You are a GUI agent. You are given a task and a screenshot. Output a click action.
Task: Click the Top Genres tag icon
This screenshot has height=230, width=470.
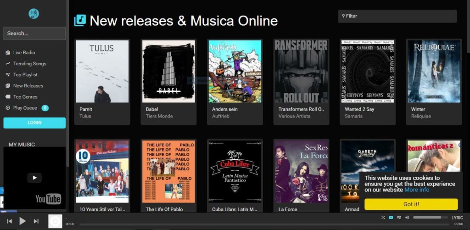(8, 97)
